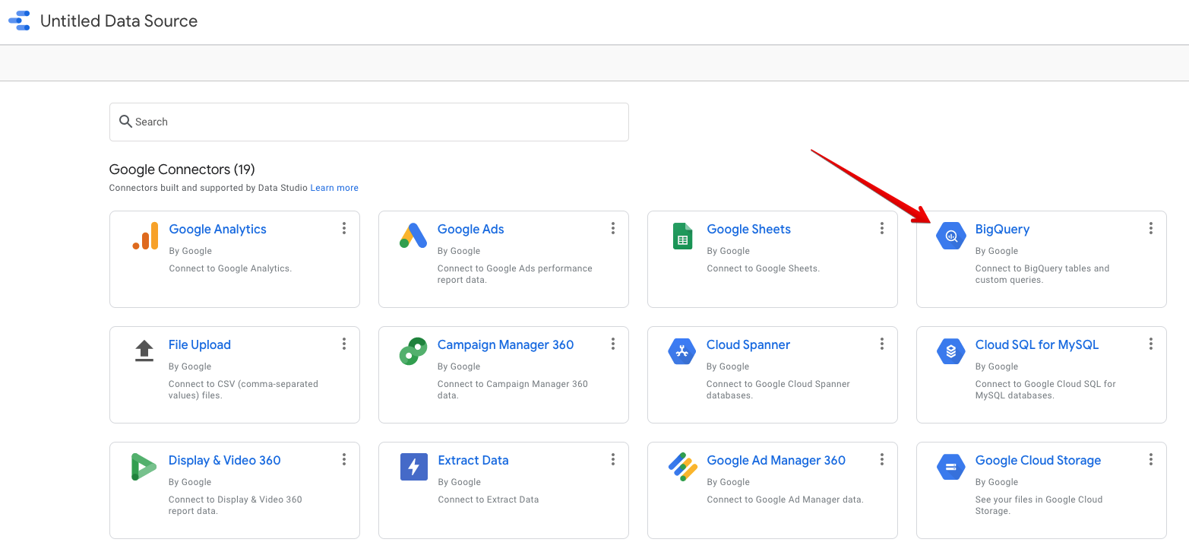The width and height of the screenshot is (1189, 552).
Task: Pick the Display & Video 360 title
Action: point(224,461)
